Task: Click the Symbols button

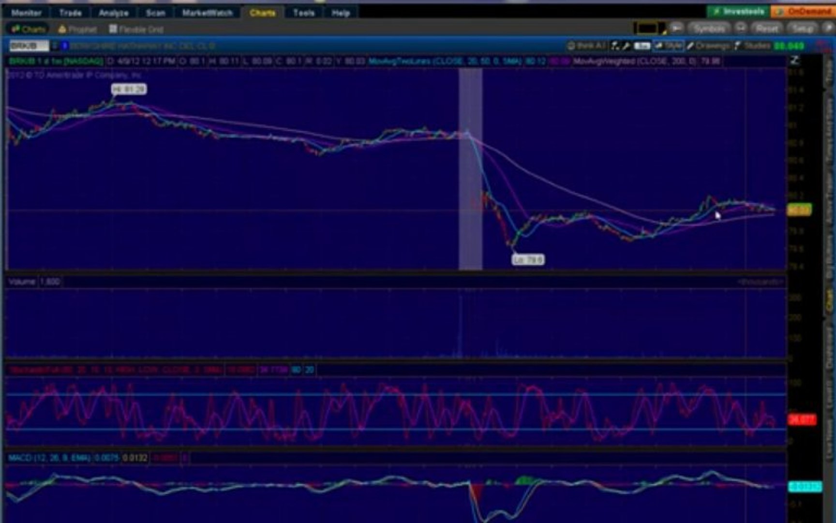Action: (709, 29)
